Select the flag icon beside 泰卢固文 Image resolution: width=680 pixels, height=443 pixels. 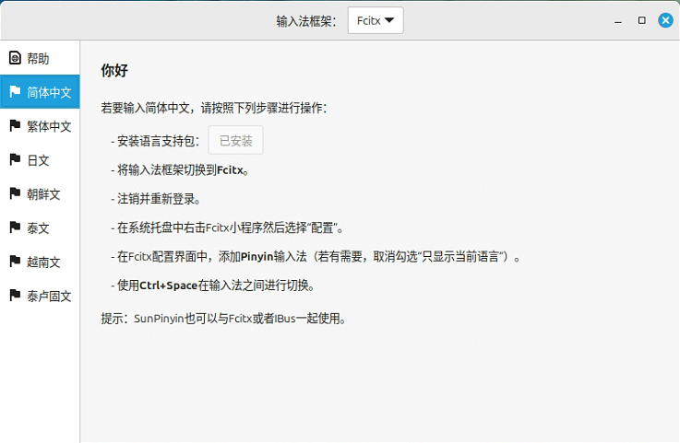coord(15,296)
